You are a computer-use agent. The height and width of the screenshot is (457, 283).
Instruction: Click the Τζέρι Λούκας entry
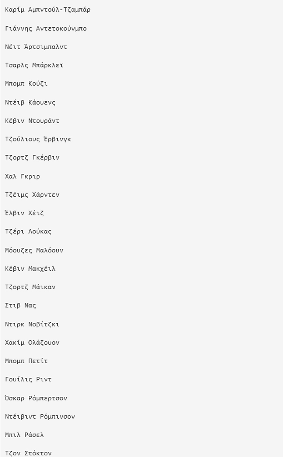coord(28,232)
